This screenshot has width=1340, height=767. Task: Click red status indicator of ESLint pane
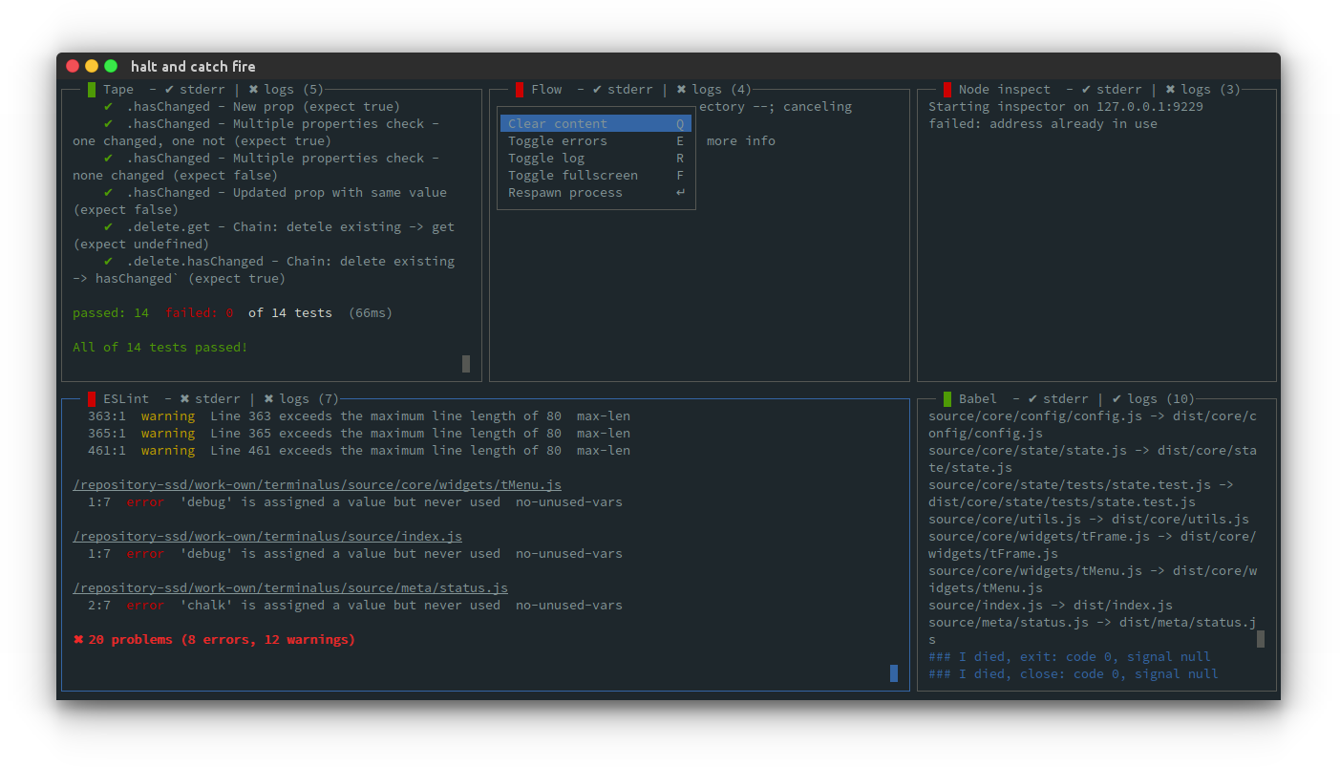(x=92, y=398)
